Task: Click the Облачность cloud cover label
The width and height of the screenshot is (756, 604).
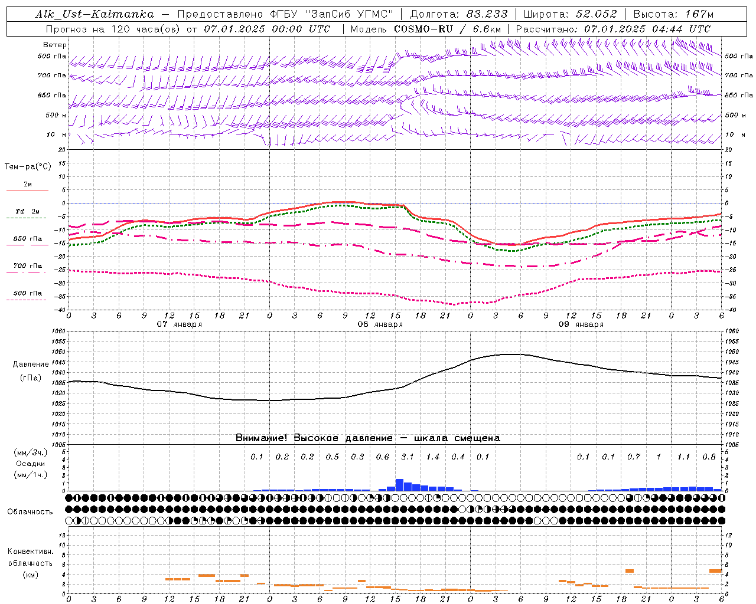Action: (x=30, y=511)
